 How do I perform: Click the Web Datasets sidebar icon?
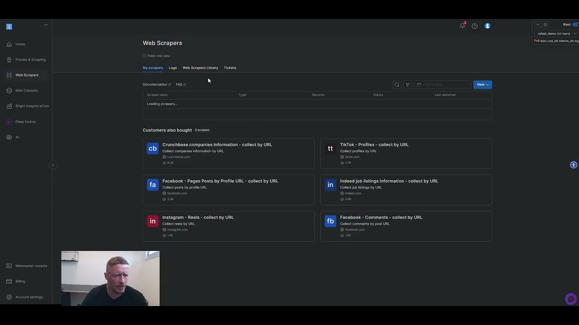9,90
